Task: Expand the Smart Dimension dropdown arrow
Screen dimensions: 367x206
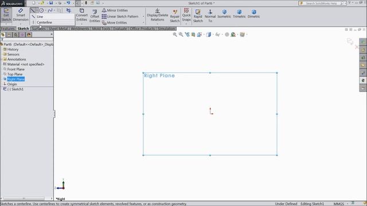Action: [x=21, y=24]
